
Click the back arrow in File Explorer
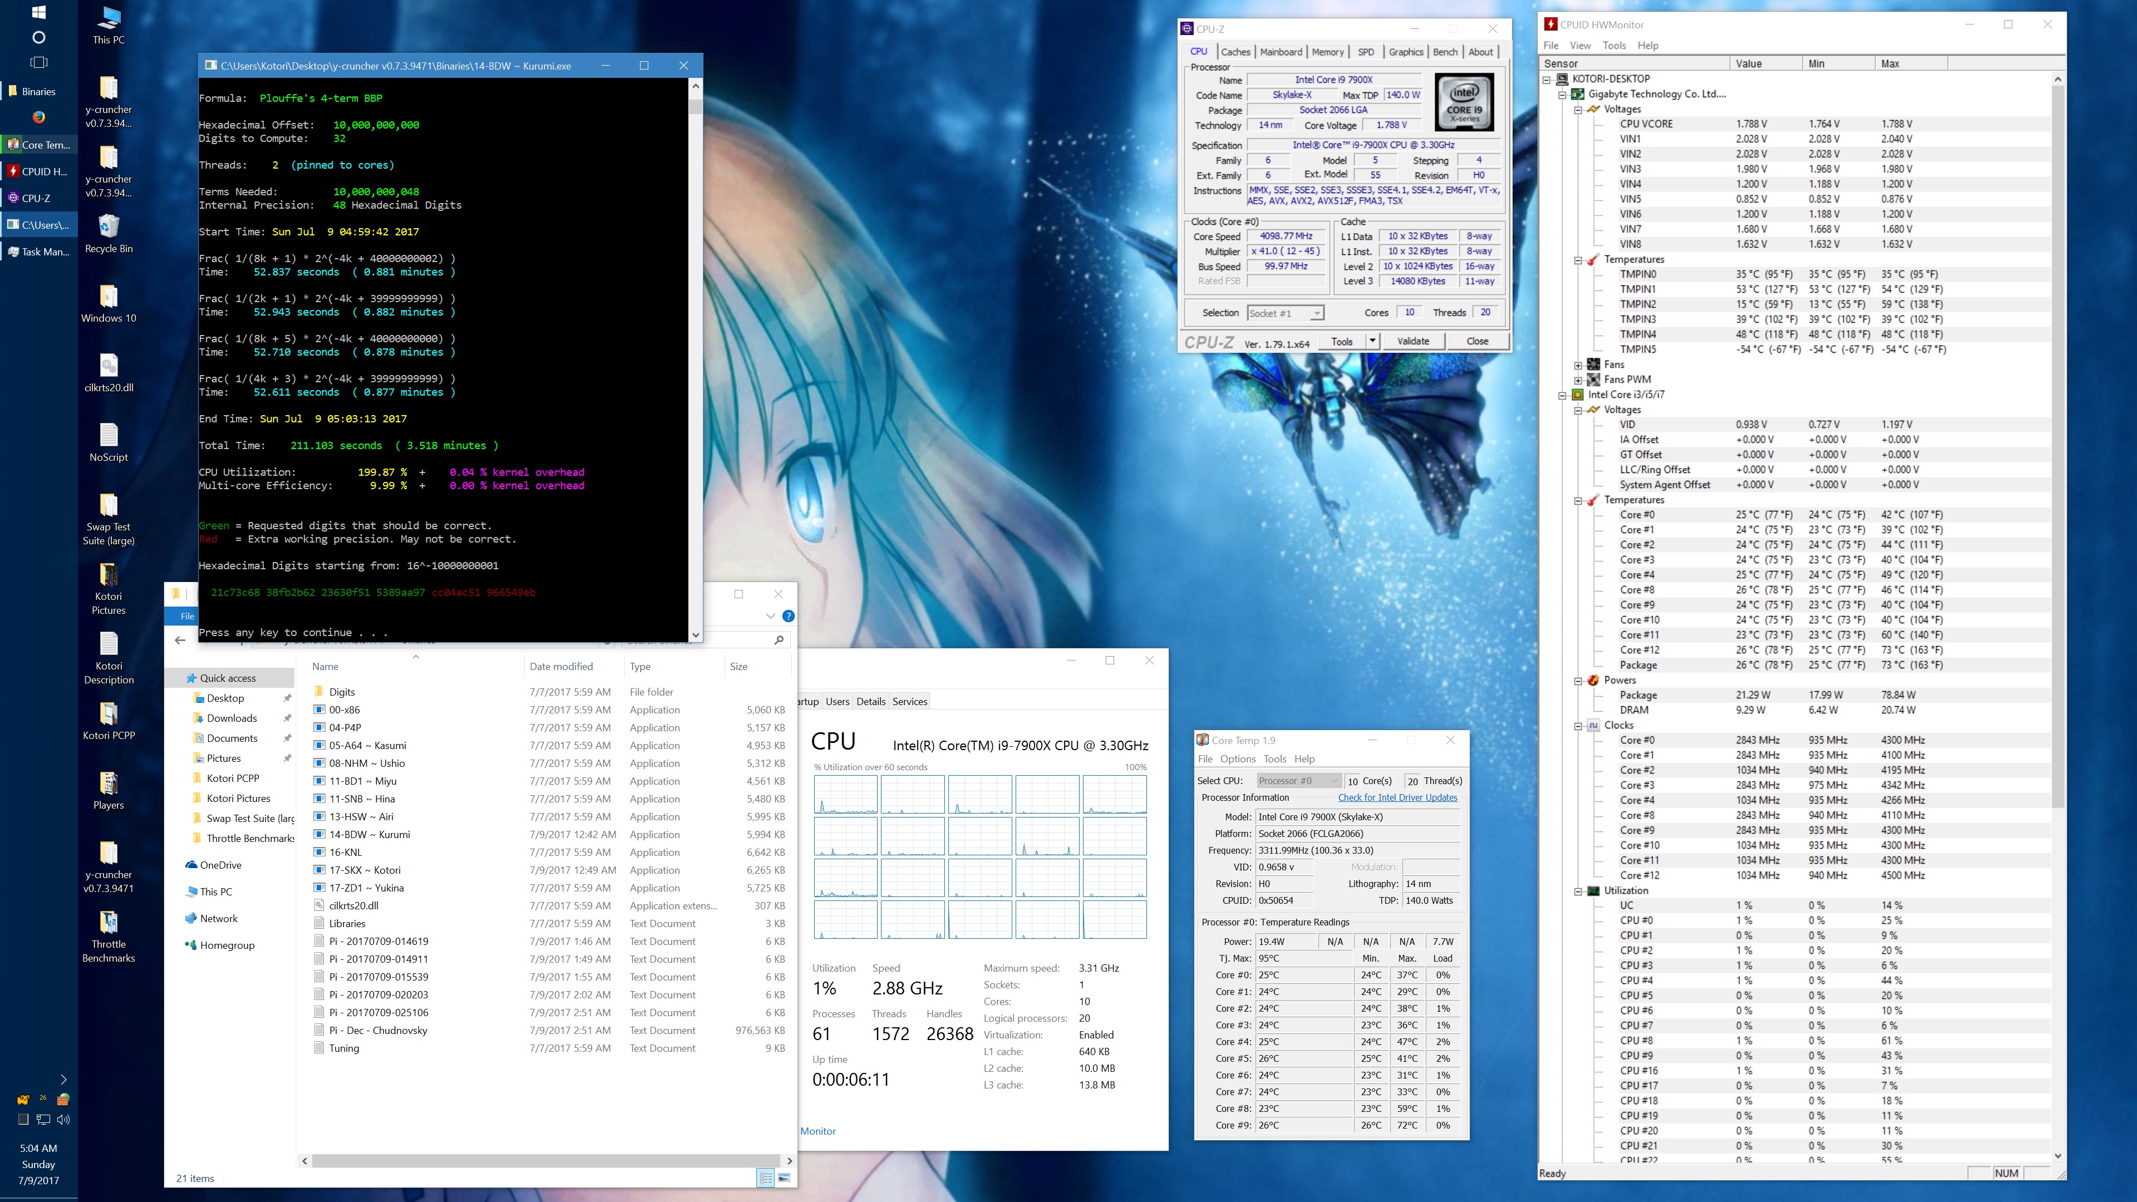pos(180,639)
